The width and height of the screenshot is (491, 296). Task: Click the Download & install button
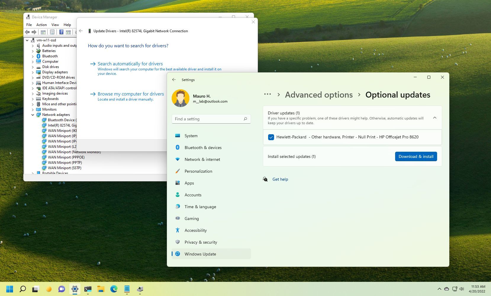416,156
